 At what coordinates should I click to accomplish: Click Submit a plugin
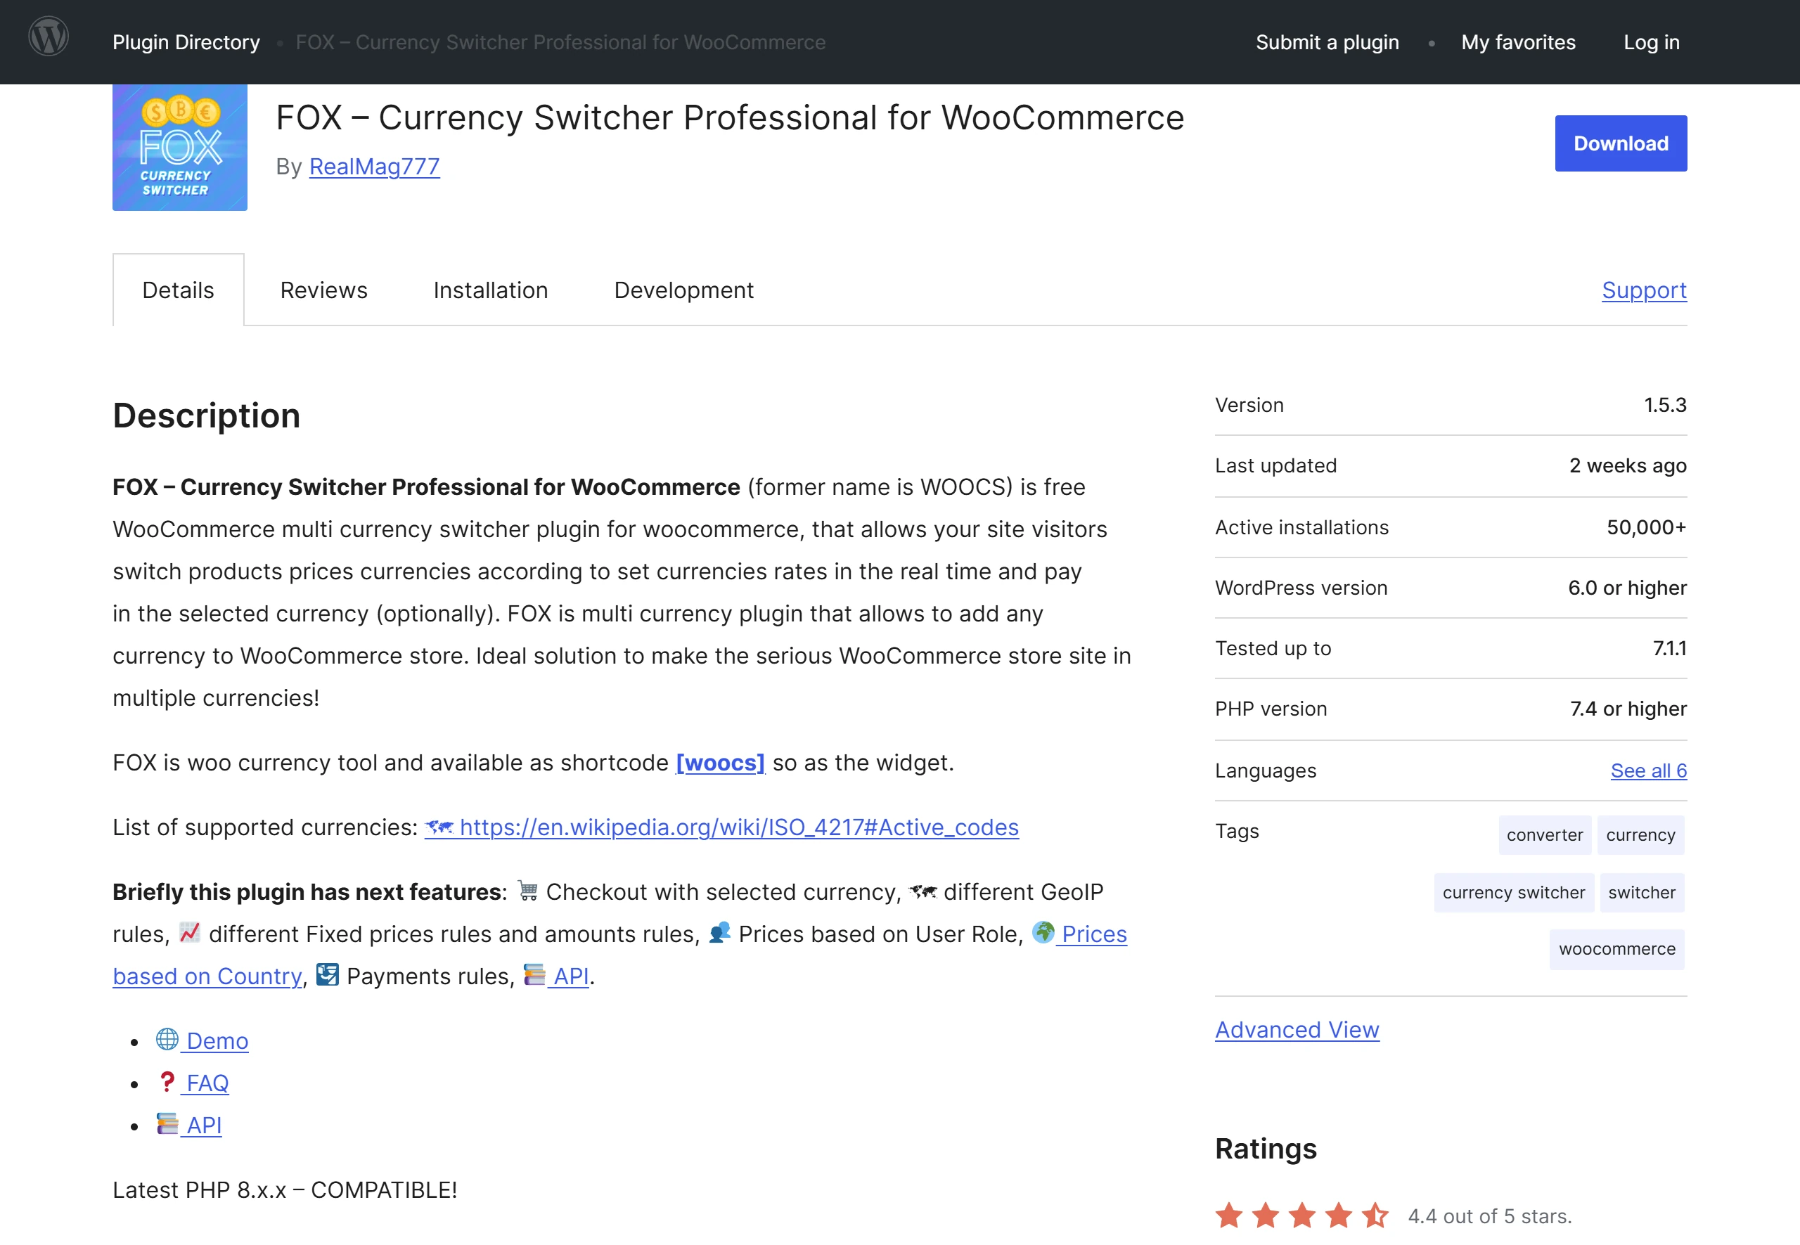1327,42
